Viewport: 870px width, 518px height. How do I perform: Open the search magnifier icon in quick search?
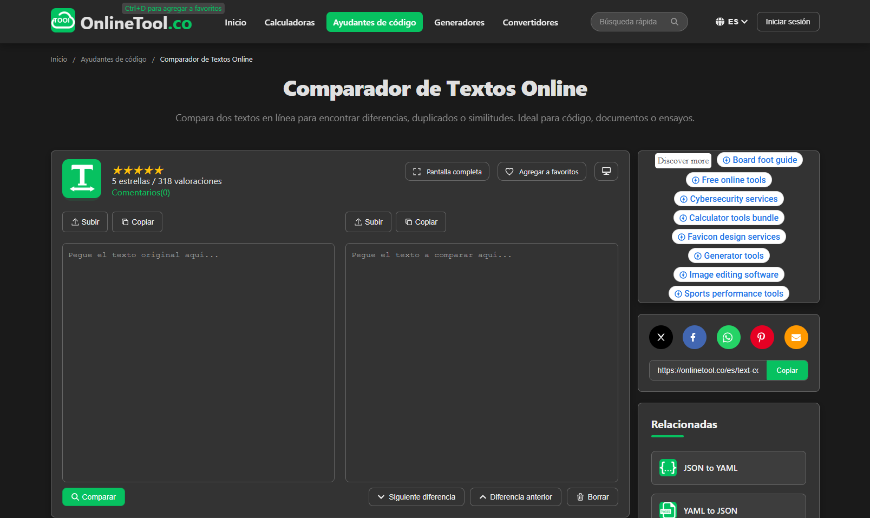(x=675, y=22)
